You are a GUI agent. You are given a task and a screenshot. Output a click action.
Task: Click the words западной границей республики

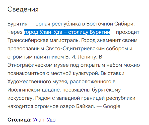pos(96,98)
